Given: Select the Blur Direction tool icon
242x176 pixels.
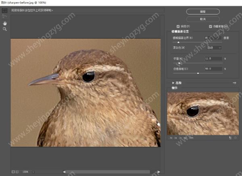Looking at the screenshot, I should [5, 16].
